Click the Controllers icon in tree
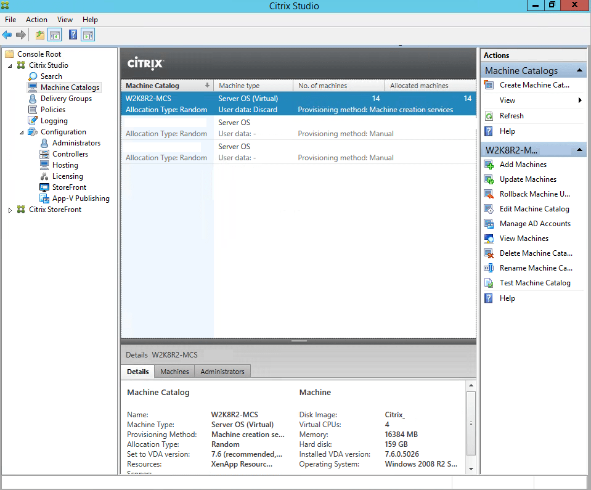The width and height of the screenshot is (591, 490). click(44, 154)
